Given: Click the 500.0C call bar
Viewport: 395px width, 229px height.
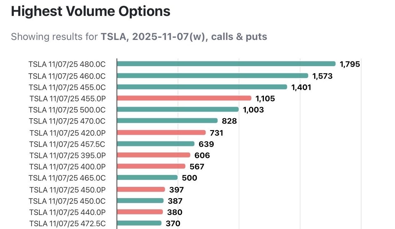Looking at the screenshot, I should click(x=178, y=110).
